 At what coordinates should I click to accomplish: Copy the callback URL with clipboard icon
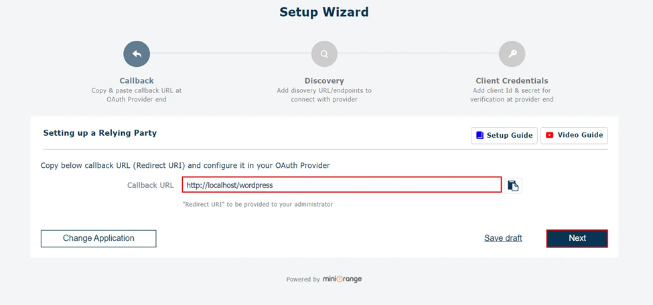pyautogui.click(x=514, y=185)
